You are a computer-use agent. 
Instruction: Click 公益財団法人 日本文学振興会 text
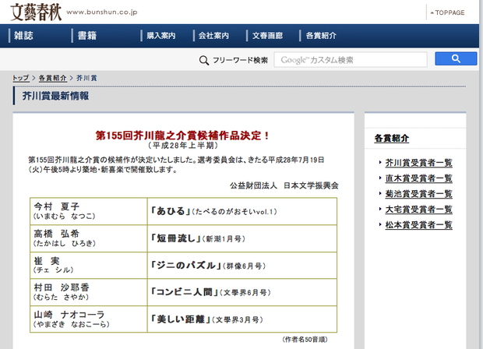(284, 185)
